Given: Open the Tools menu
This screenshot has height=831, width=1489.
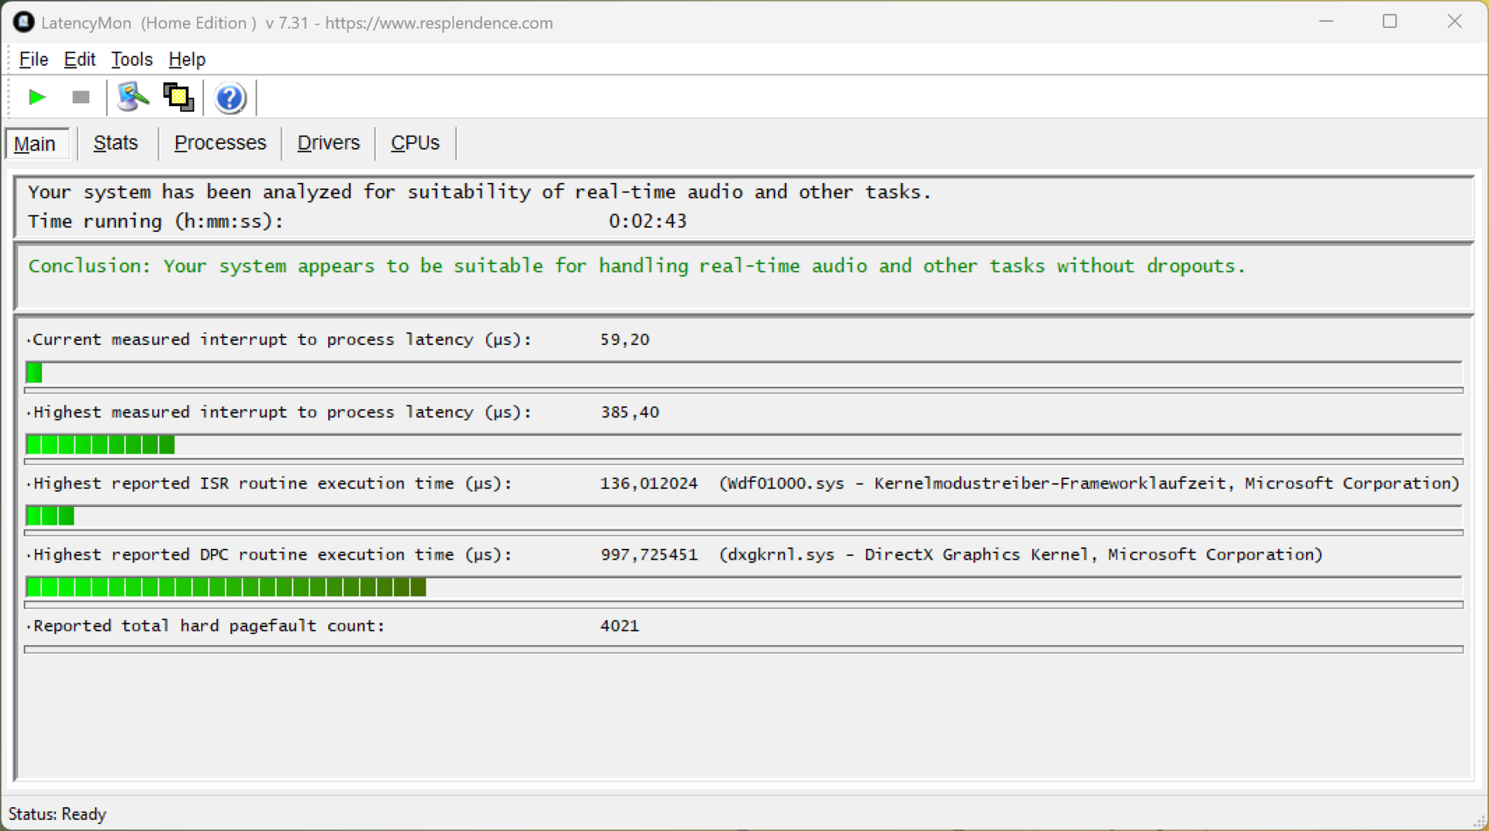Looking at the screenshot, I should coord(132,59).
